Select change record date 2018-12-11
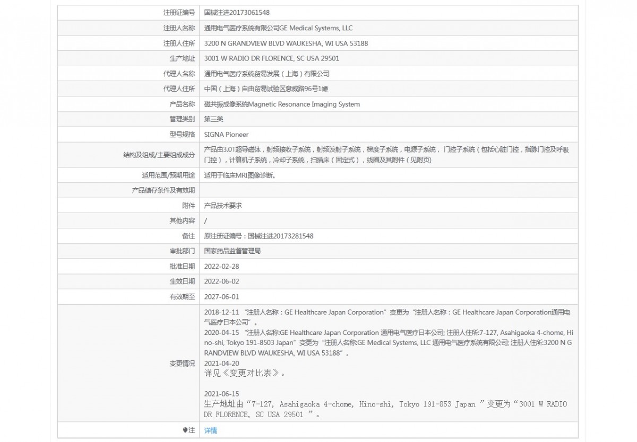The height and width of the screenshot is (442, 637). click(x=222, y=312)
